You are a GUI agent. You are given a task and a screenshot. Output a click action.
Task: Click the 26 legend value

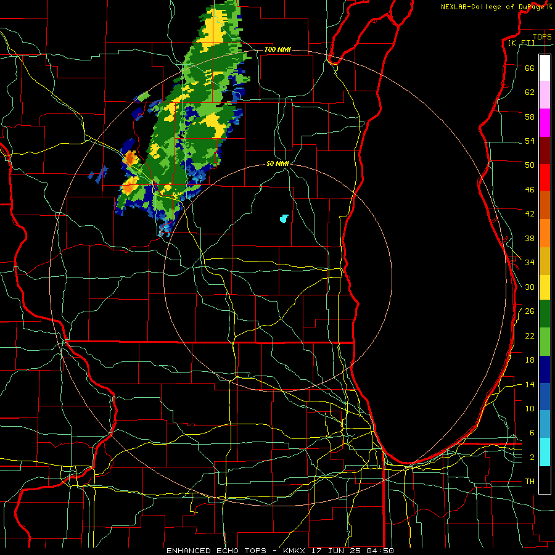coord(530,311)
